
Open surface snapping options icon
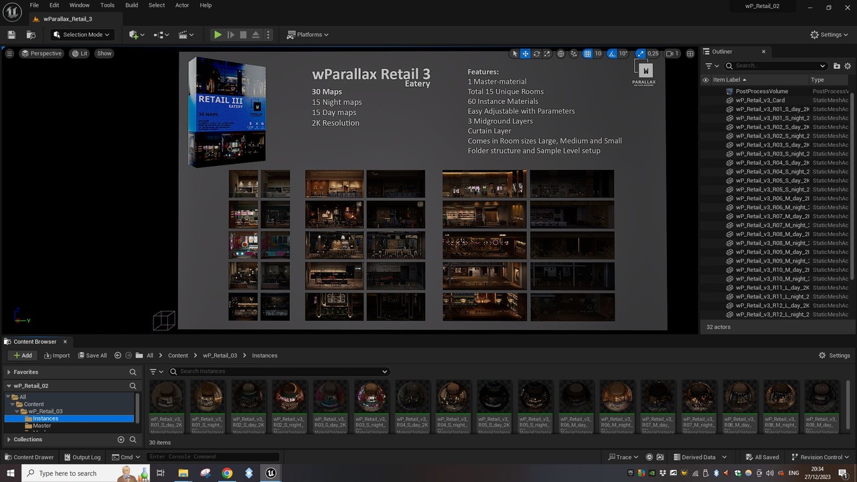click(574, 54)
